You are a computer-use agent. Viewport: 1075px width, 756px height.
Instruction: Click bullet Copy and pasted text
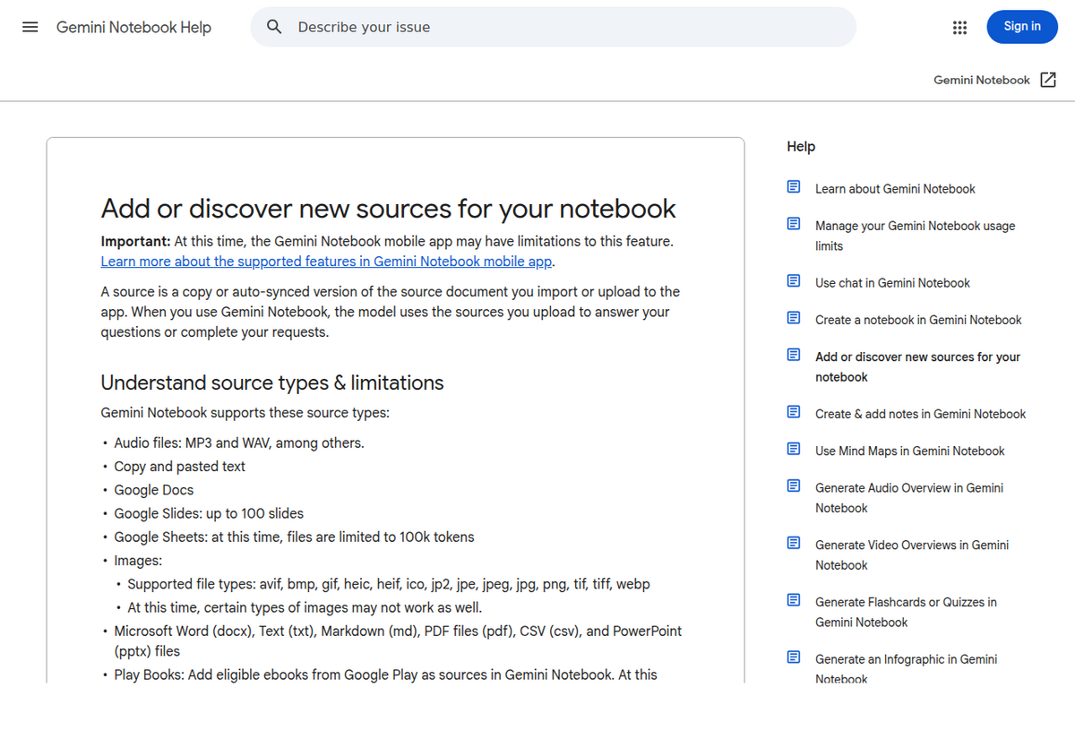[179, 467]
